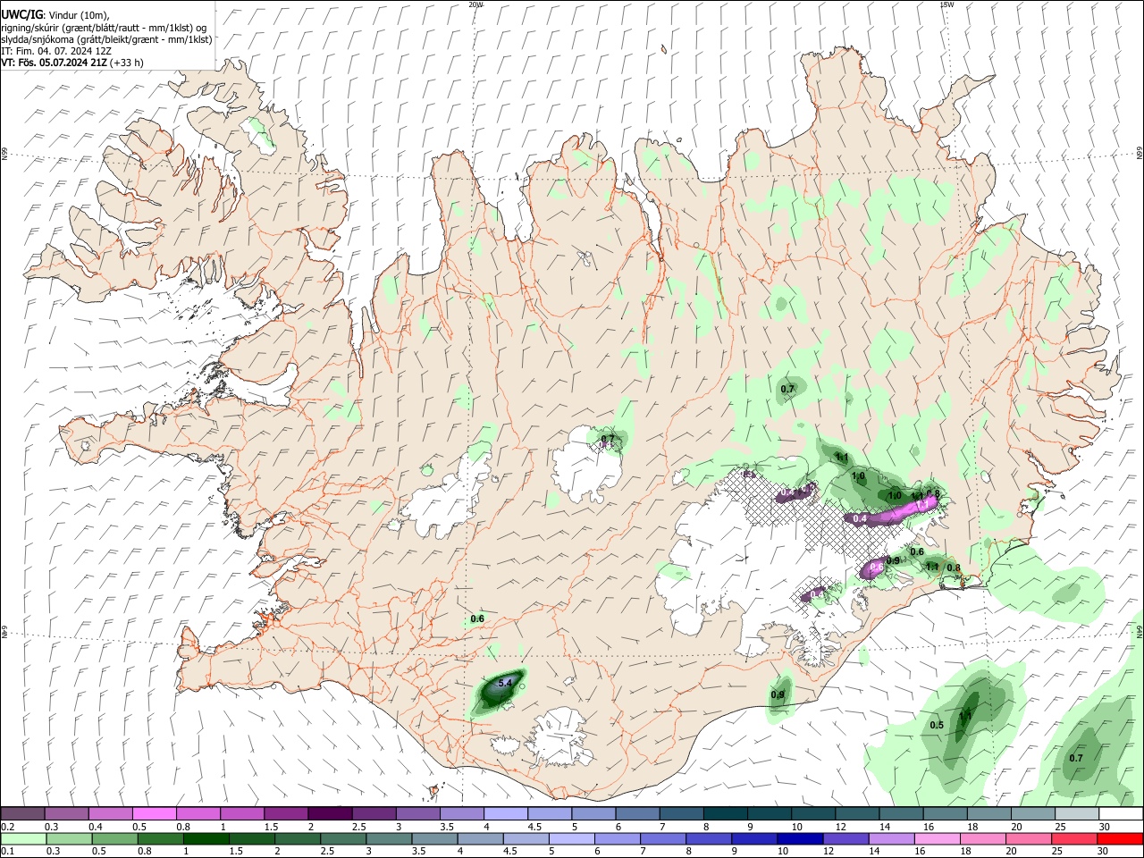Viewport: 1144px width, 858px height.
Task: Click the 'rigning/skúrir (grænt/blátt/rautt' header line
Action: (x=104, y=27)
